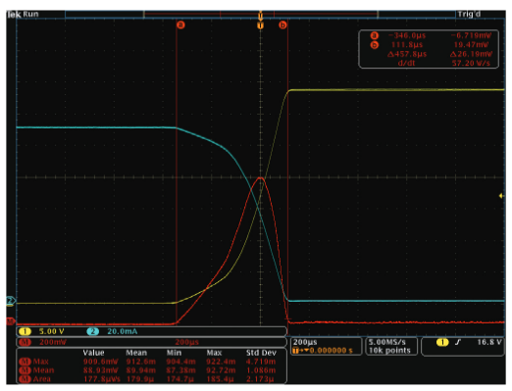Click the Tek logo
512x391 pixels.
point(14,14)
